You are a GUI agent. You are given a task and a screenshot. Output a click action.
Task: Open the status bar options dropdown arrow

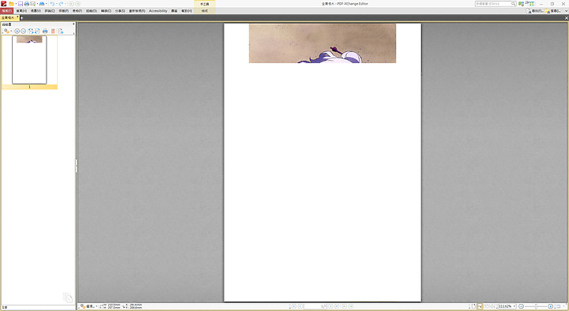click(96, 306)
